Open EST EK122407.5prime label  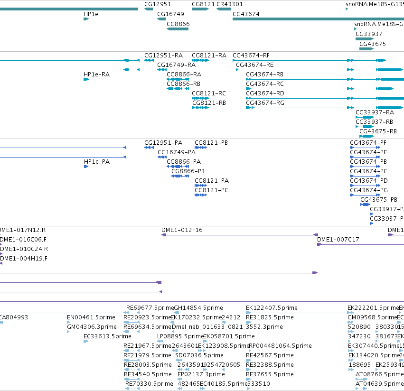pos(272,308)
